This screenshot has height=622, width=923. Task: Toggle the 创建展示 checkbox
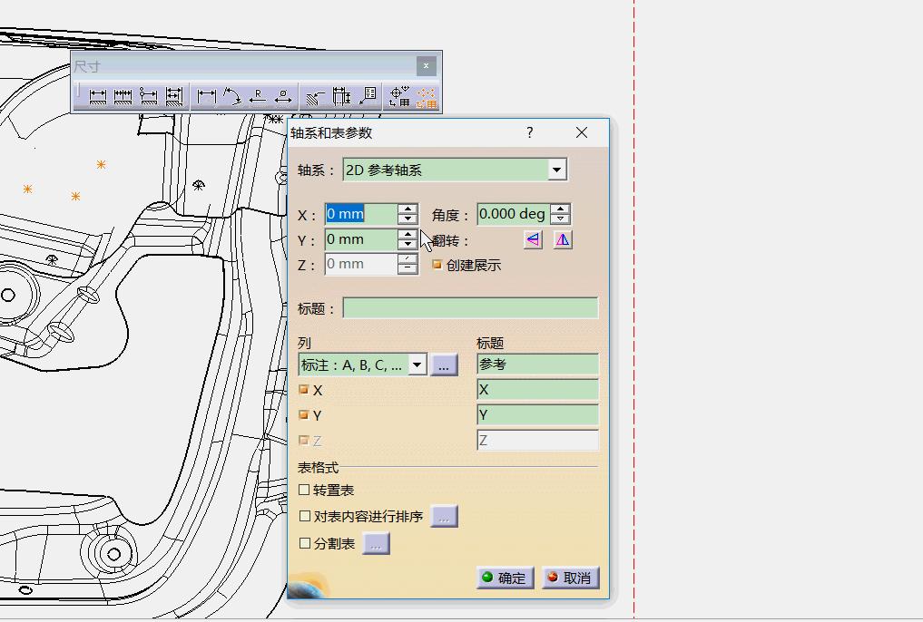tap(437, 265)
